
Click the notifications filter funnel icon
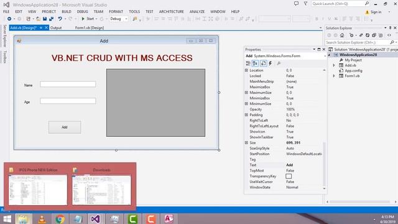[305, 4]
